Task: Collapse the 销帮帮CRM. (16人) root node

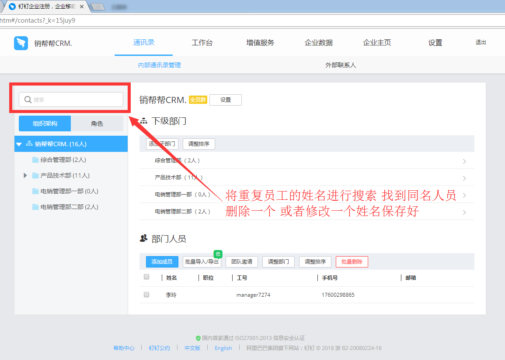Action: [x=19, y=144]
